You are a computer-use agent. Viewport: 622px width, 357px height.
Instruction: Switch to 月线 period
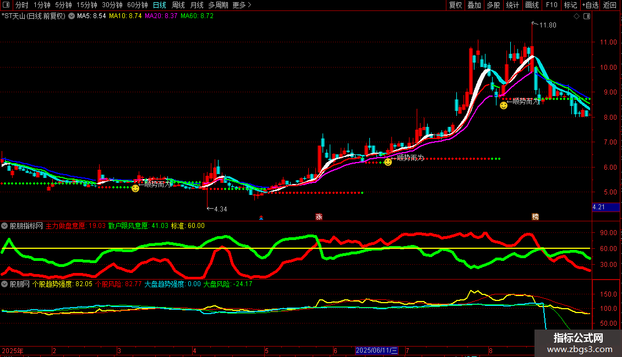[x=197, y=5]
